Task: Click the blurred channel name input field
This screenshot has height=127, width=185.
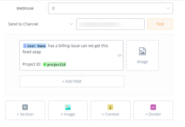Action: pos(110,24)
